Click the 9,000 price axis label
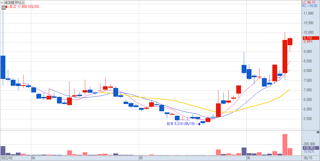This screenshot has height=161, width=320. pos(308,52)
